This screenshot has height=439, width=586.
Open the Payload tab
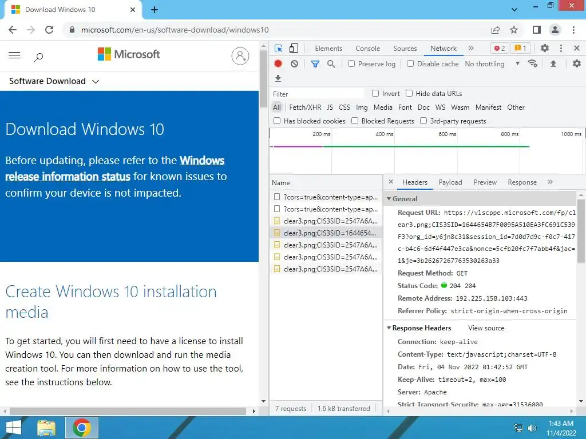(450, 182)
